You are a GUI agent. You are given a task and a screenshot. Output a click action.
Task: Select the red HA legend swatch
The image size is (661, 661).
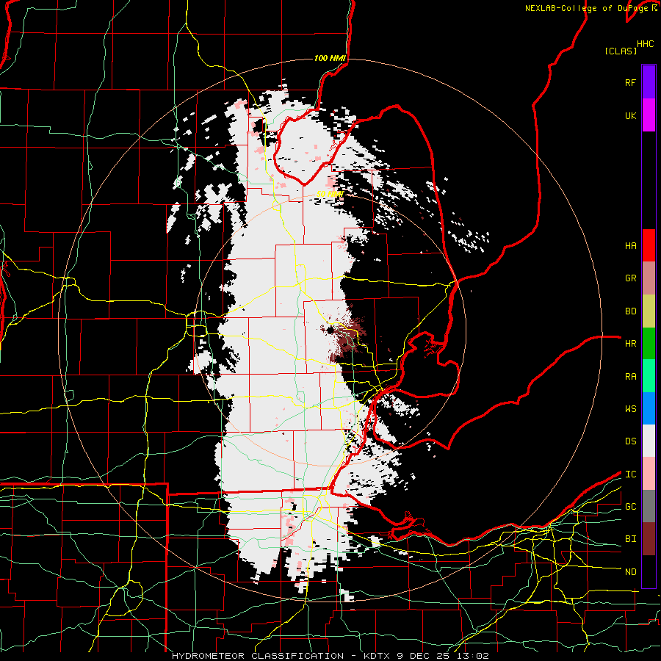pyautogui.click(x=649, y=245)
